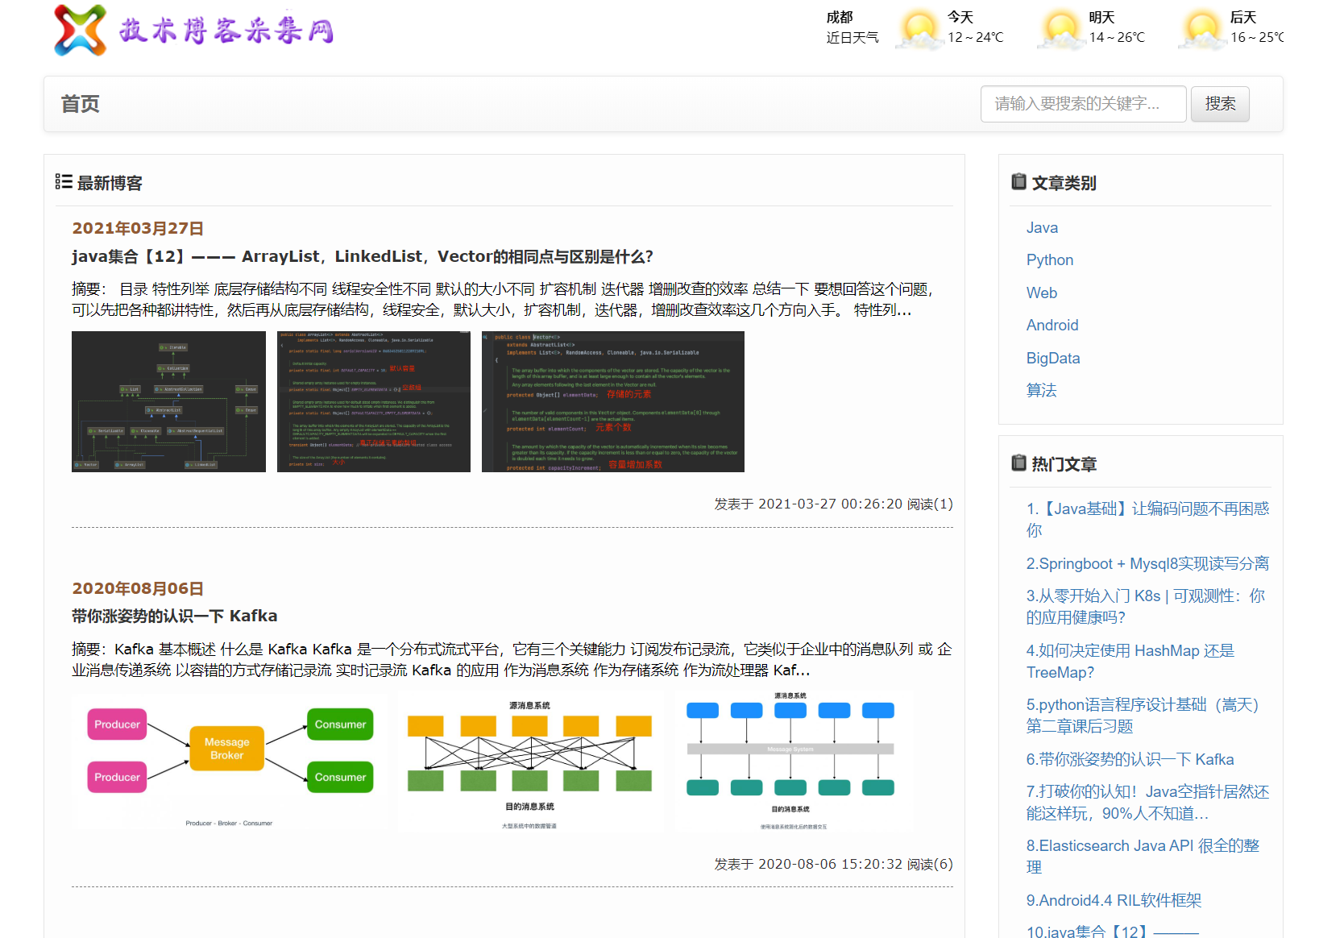This screenshot has width=1344, height=938.
Task: Click the day-after (后天) weather icon
Action: tap(1202, 30)
